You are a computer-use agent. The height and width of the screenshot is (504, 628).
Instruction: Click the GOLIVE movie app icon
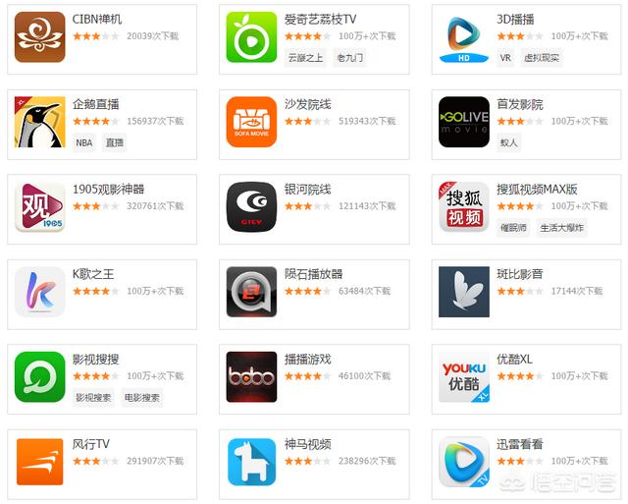[464, 122]
